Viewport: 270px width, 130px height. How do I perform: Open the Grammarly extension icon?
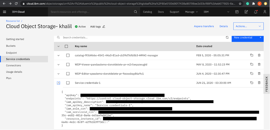point(247,3)
